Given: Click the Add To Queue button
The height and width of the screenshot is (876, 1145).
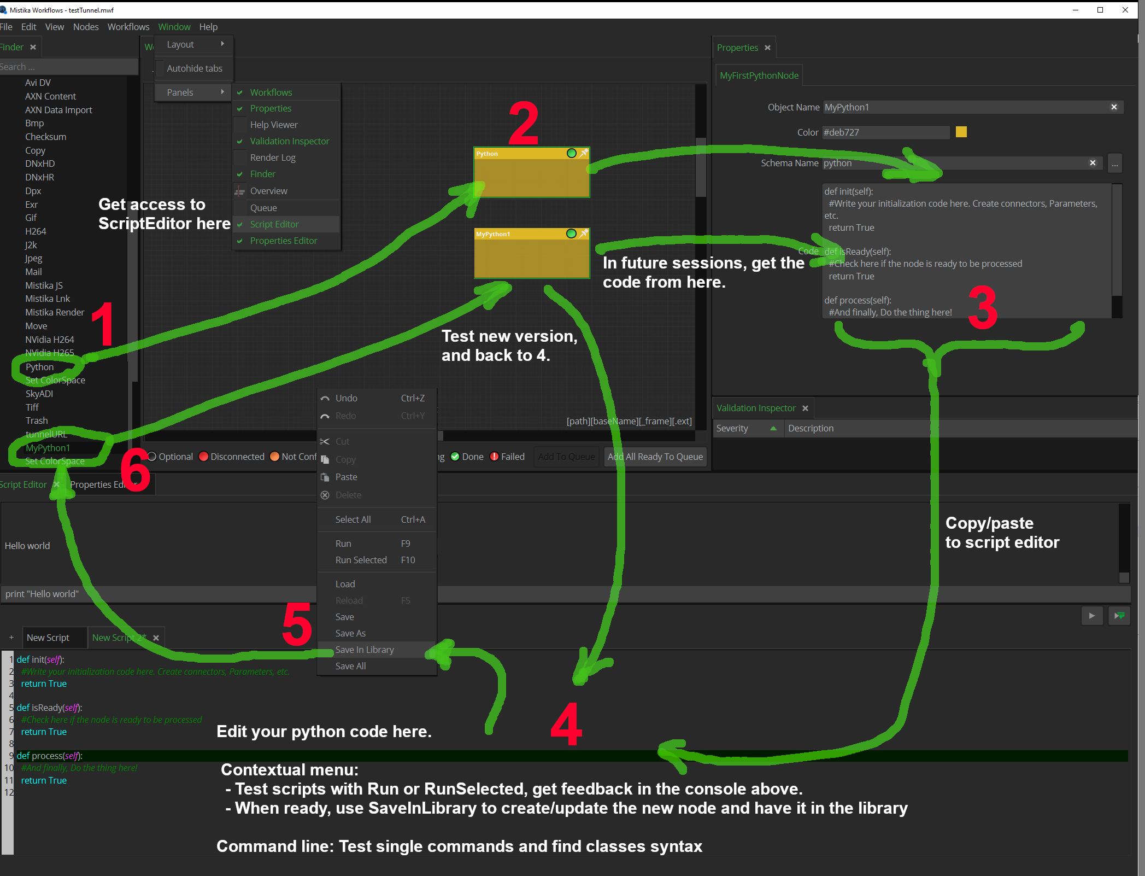Looking at the screenshot, I should tap(566, 457).
